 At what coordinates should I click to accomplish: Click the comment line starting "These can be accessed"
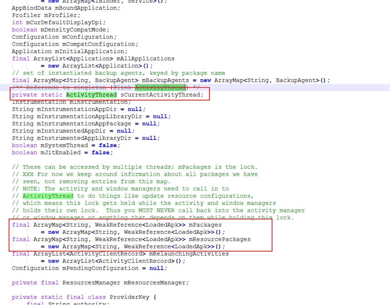click(135, 167)
